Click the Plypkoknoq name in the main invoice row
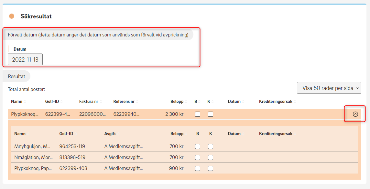 pyautogui.click(x=25, y=114)
